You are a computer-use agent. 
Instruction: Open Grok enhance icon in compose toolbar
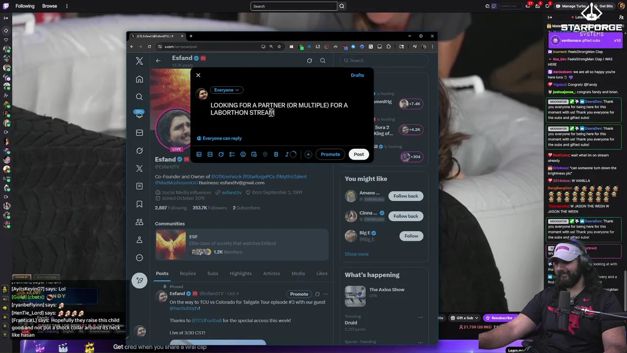pyautogui.click(x=221, y=154)
